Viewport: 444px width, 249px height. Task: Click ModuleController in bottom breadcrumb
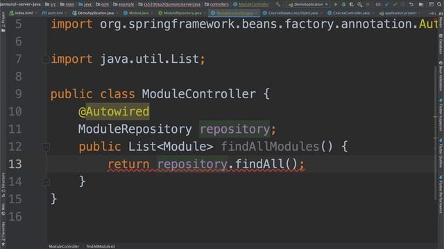(64, 246)
